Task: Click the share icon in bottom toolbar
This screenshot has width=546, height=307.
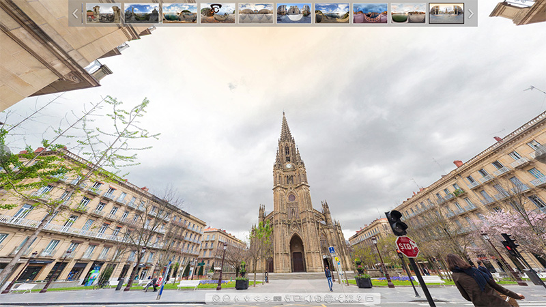Action: pyautogui.click(x=339, y=299)
